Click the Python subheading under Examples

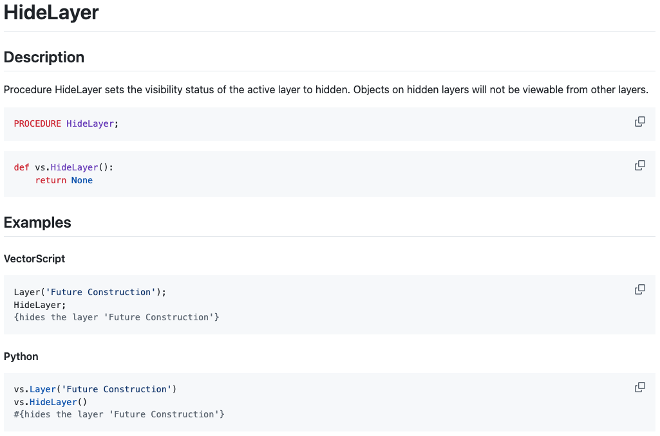pyautogui.click(x=21, y=356)
